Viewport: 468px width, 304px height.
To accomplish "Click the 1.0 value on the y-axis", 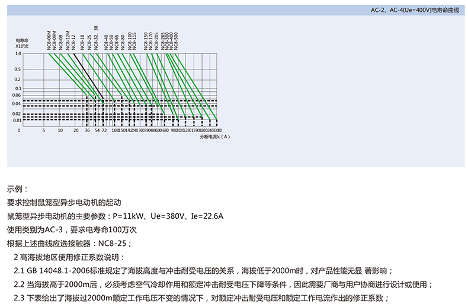I will tap(18, 53).
